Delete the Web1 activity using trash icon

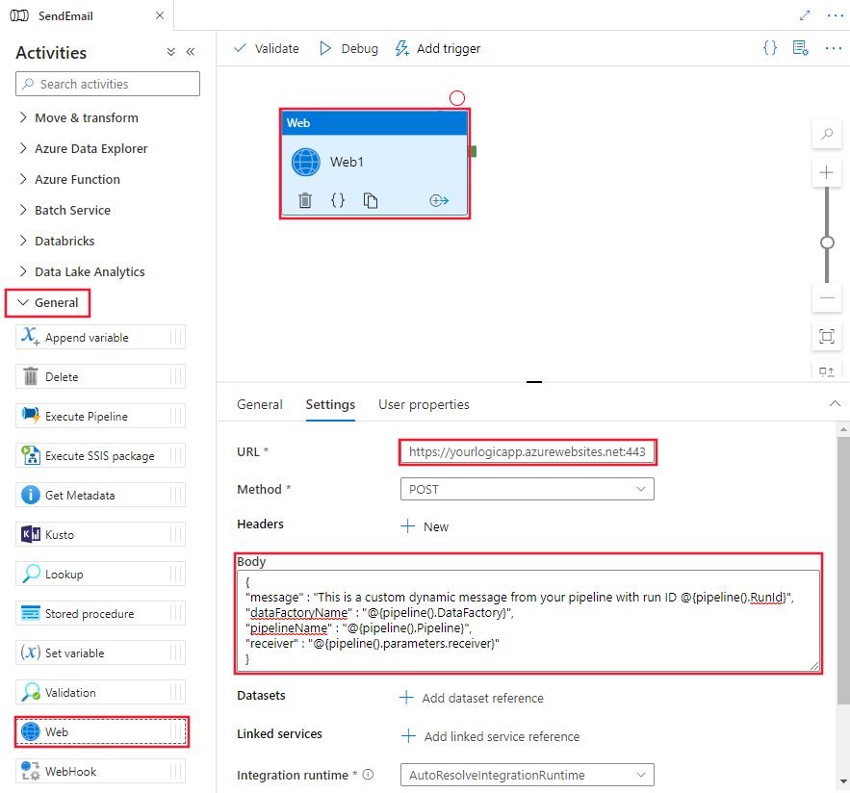[x=306, y=200]
